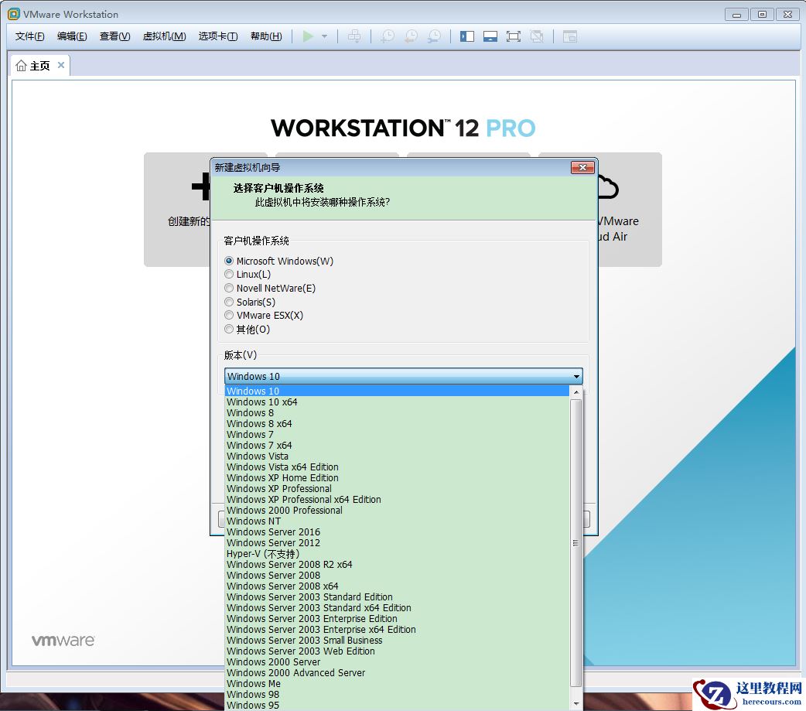Click the Manage Snapshots toolbar icon

click(x=433, y=36)
